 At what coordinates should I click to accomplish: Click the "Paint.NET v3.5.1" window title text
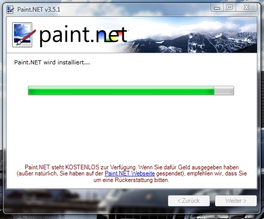tap(38, 10)
